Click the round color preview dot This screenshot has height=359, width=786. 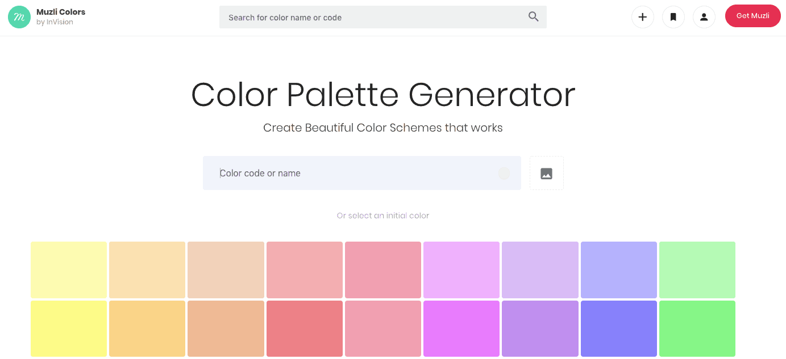point(504,173)
